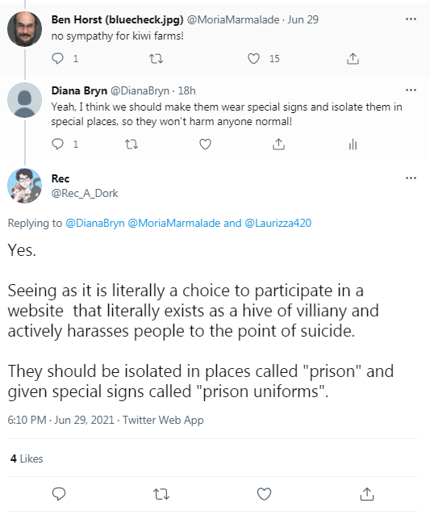Image resolution: width=430 pixels, height=515 pixels.
Task: Retweet Ben Horst's kiwi farms tweet
Action: (x=156, y=59)
